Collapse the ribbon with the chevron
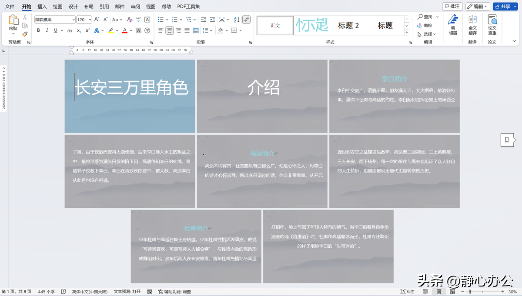This screenshot has height=296, width=522. (515, 41)
